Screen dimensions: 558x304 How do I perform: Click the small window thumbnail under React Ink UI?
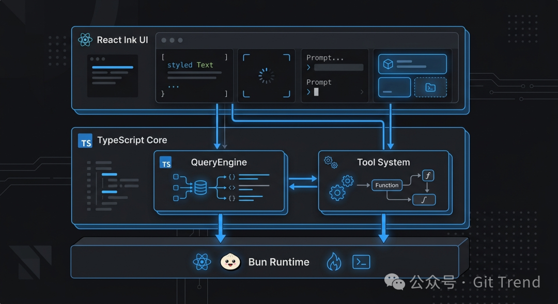[113, 76]
